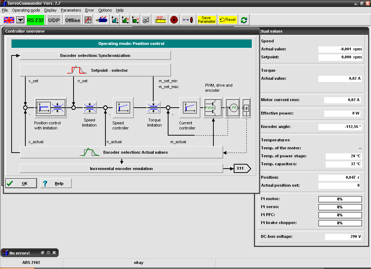Click the red target icon
This screenshot has height=269, width=371.
pos(174,20)
